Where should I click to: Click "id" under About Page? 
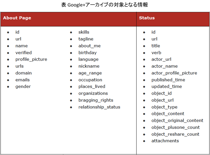[x=17, y=32]
